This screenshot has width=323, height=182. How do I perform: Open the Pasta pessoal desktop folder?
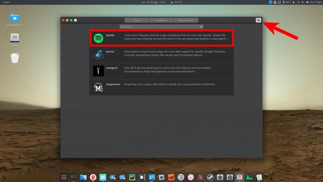[x=15, y=20]
